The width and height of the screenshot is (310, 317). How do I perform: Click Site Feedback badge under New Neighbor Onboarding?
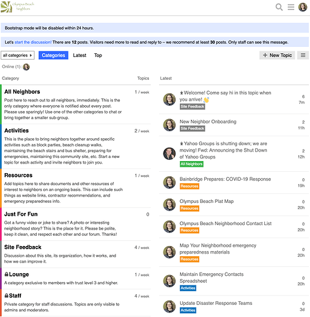pos(192,129)
